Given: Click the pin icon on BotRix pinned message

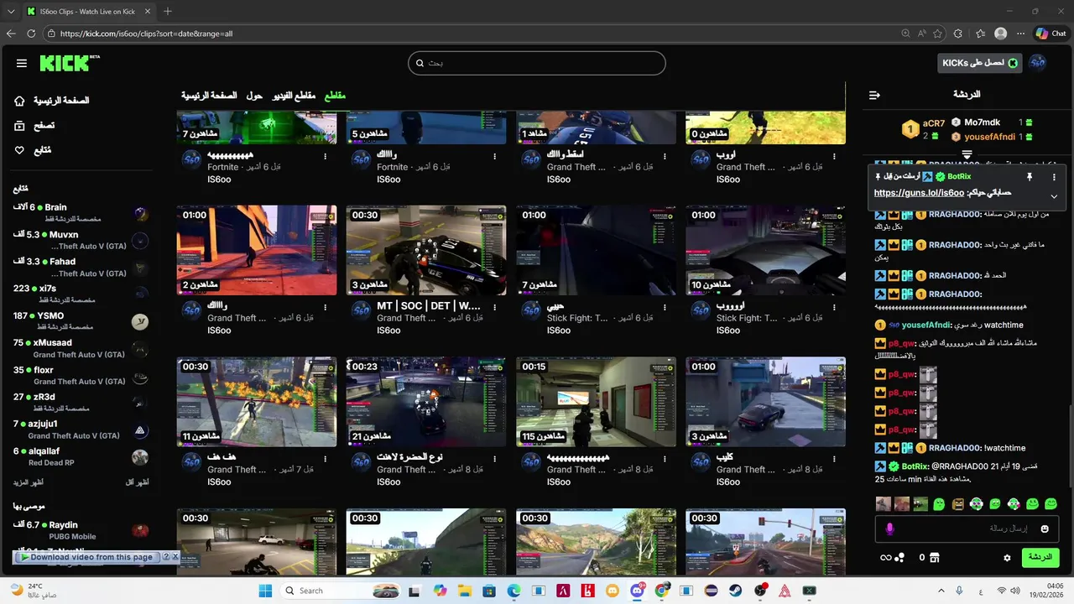Looking at the screenshot, I should tap(1029, 177).
